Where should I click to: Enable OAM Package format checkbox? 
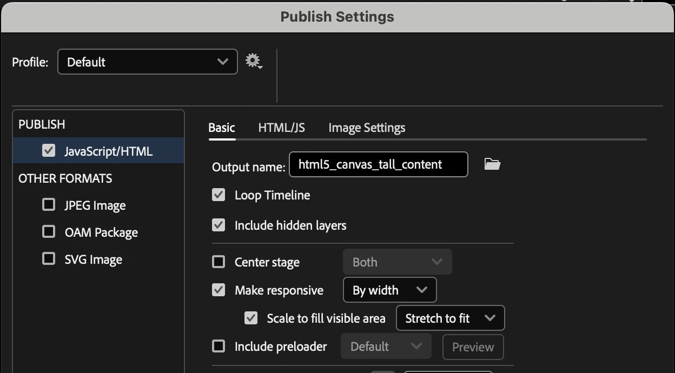tap(49, 231)
